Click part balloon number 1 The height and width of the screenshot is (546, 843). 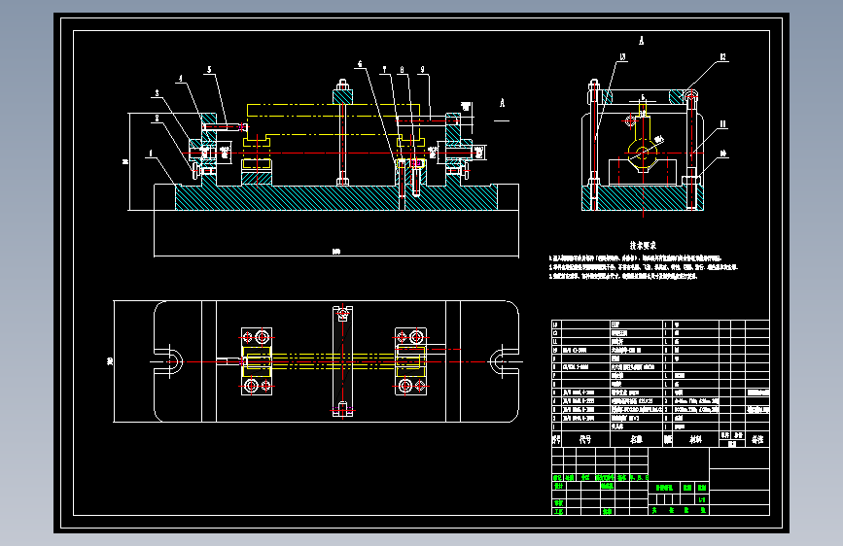pyautogui.click(x=151, y=154)
